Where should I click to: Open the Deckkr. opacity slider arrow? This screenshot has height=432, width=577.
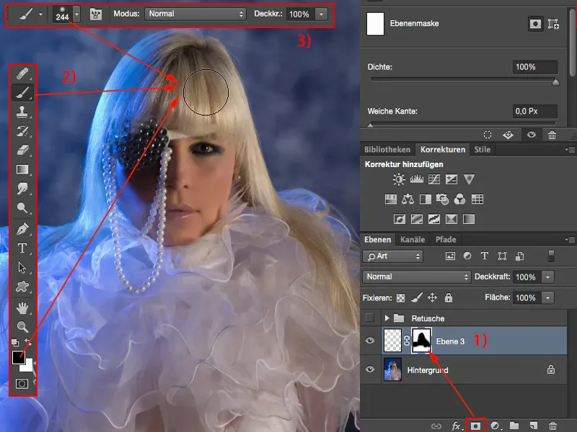click(x=321, y=14)
